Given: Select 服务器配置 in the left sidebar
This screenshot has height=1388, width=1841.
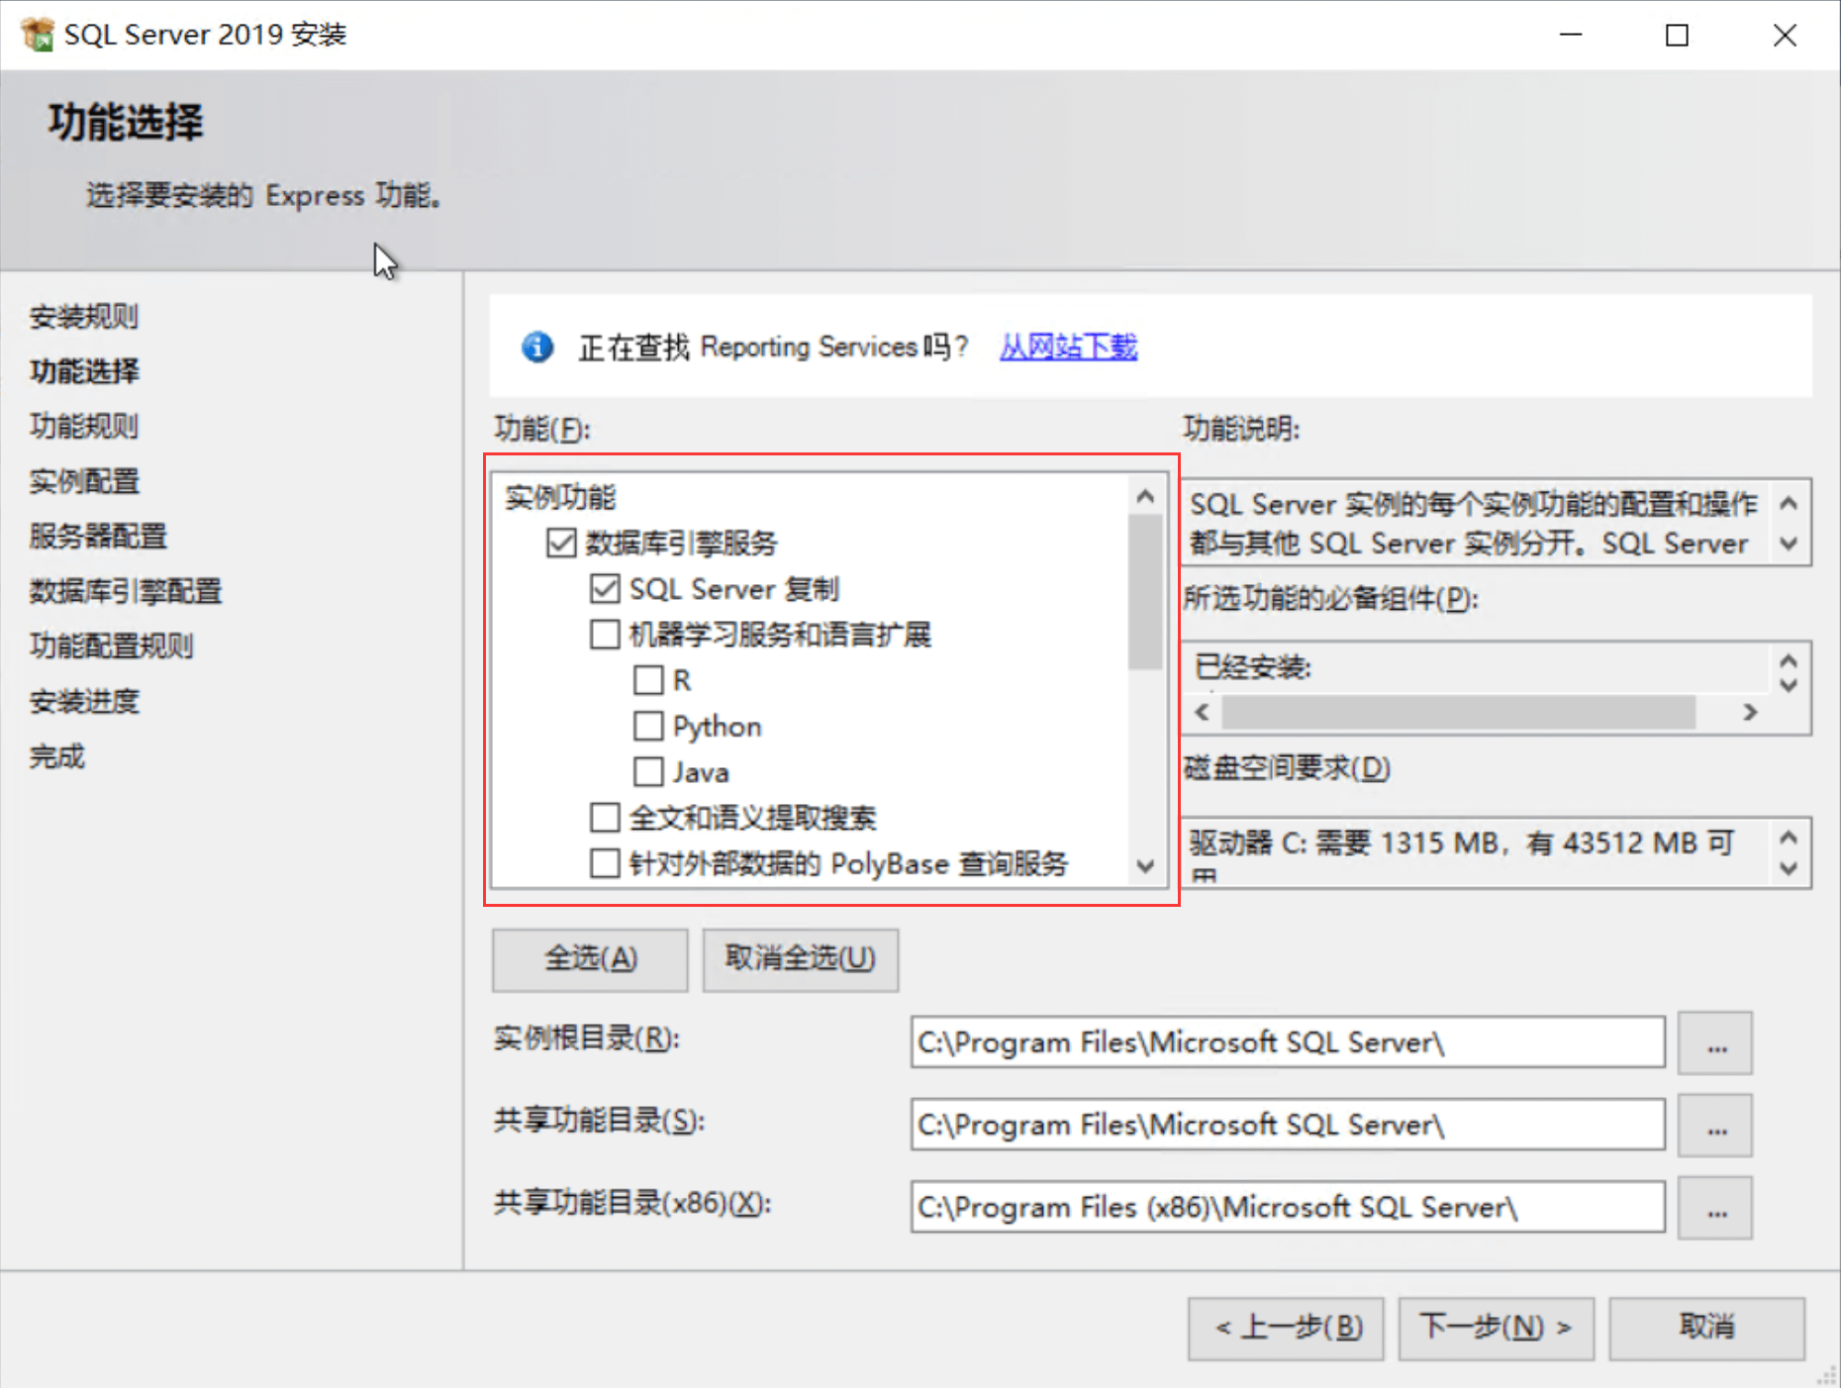Looking at the screenshot, I should pyautogui.click(x=97, y=537).
